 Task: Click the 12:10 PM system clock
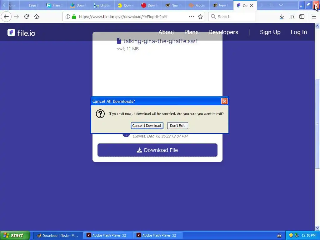(308, 235)
